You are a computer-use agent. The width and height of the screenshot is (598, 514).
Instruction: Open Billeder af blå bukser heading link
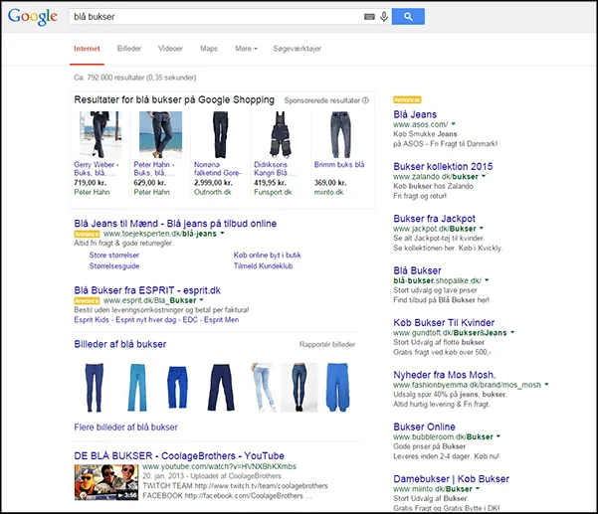coord(120,344)
